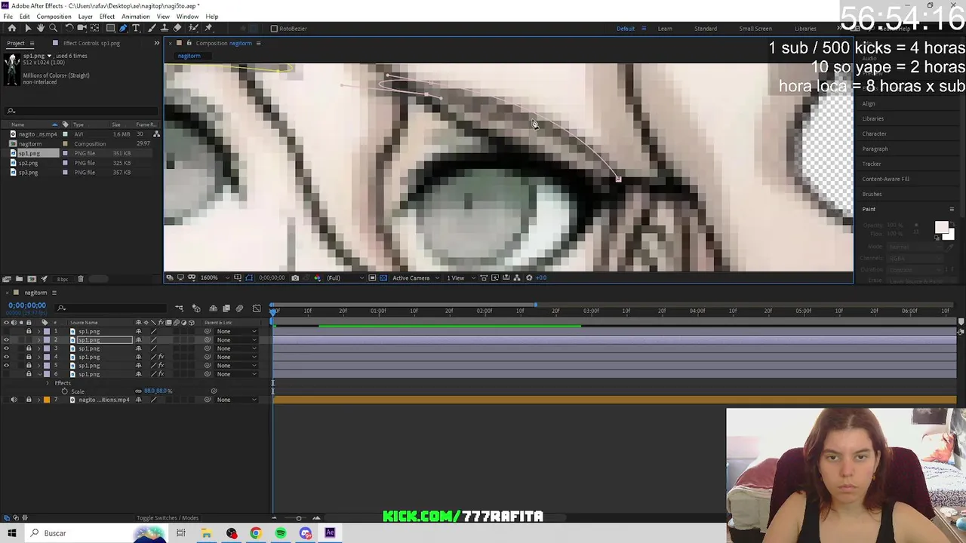Select the Rotation tool
This screenshot has height=543, width=966.
click(69, 28)
